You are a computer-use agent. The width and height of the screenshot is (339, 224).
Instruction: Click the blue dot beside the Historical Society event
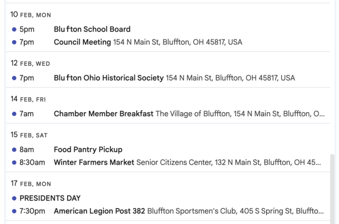(x=14, y=78)
